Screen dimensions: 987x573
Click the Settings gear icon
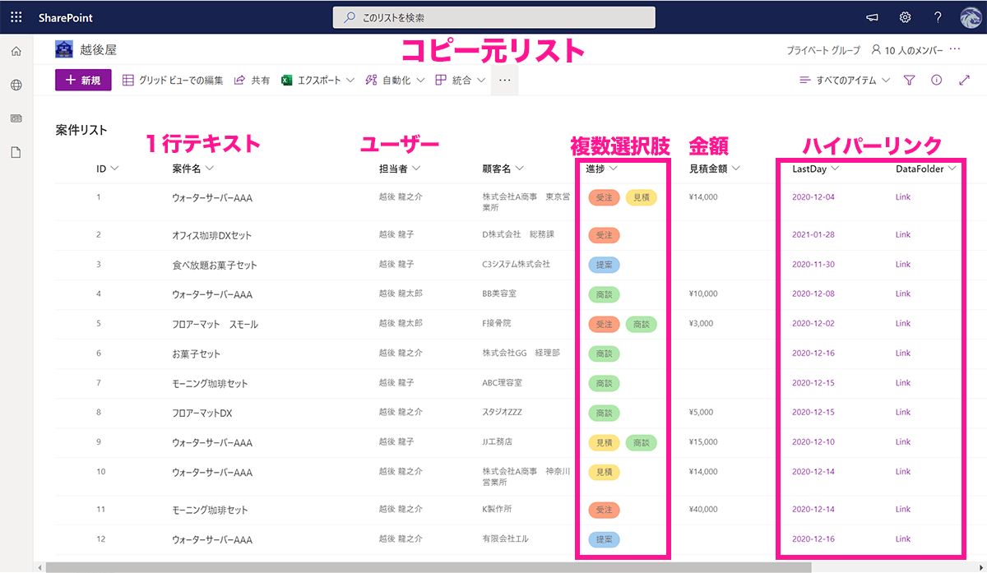(905, 17)
